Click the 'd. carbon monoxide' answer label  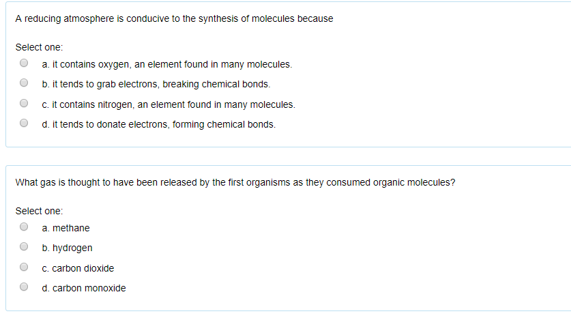tap(84, 288)
